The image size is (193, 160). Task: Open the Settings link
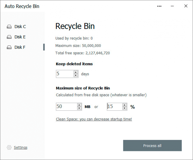click(x=21, y=147)
